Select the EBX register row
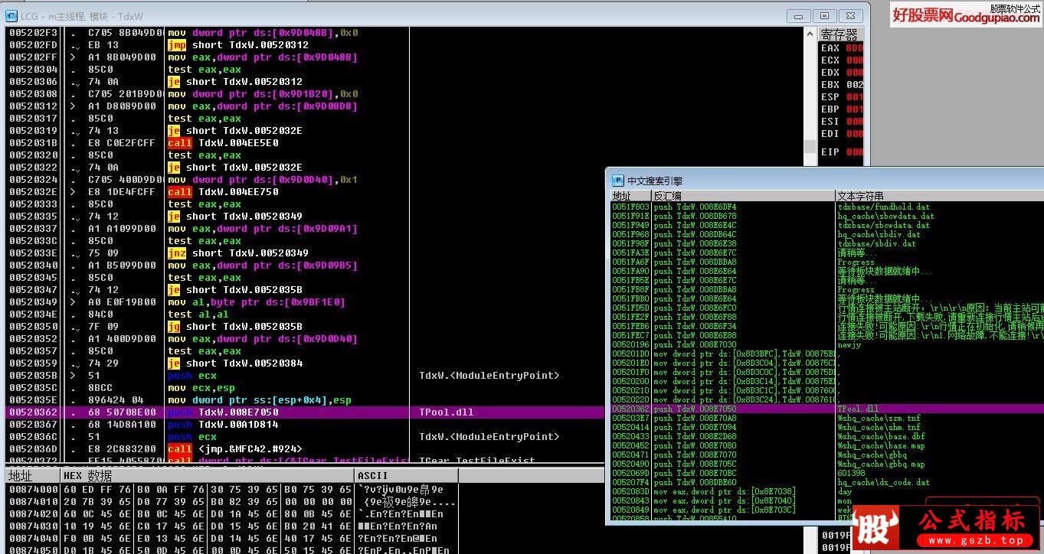 [841, 84]
